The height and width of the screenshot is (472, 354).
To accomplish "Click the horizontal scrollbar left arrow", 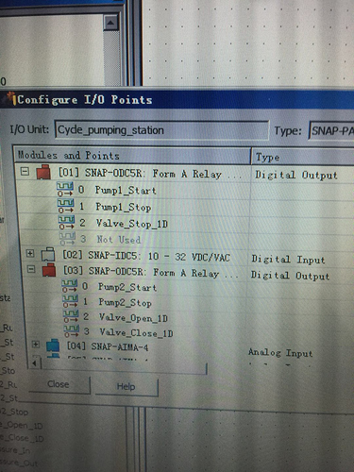I will (x=35, y=363).
